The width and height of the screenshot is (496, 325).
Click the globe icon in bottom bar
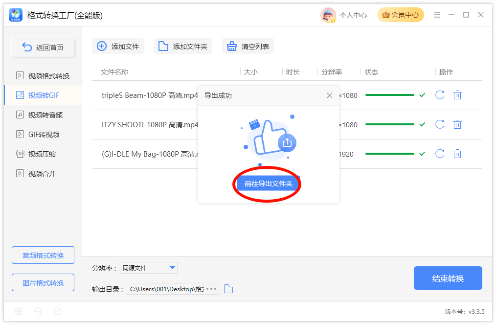pos(19,311)
